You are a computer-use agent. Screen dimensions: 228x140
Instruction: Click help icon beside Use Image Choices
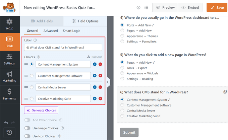click(x=62, y=128)
